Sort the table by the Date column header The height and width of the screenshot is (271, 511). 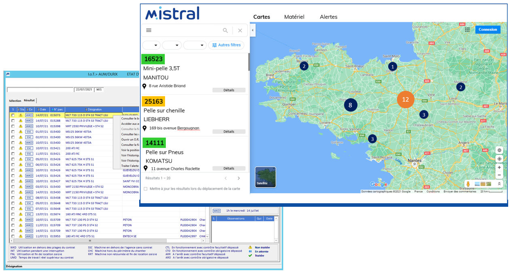pos(42,109)
